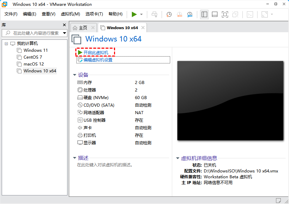This screenshot has height=204, width=289.
Task: Click the status bar message log icon
Action: 278,200
